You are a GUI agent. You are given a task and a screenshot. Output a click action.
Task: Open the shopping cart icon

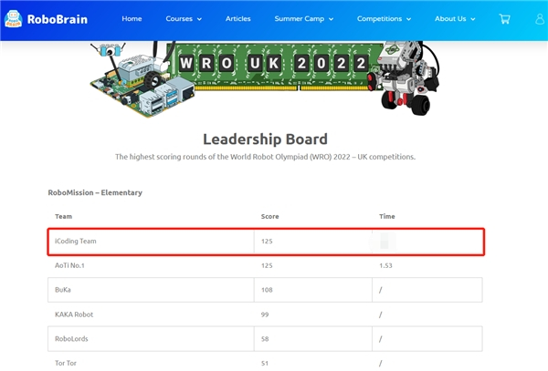tap(504, 19)
